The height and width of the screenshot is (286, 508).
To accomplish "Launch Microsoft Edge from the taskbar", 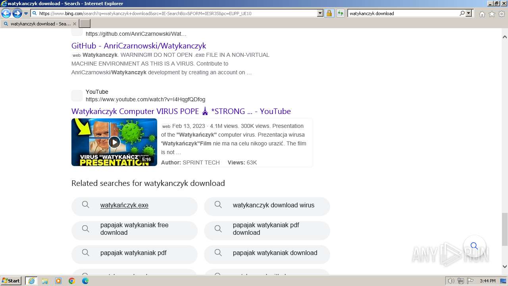I will (85, 281).
